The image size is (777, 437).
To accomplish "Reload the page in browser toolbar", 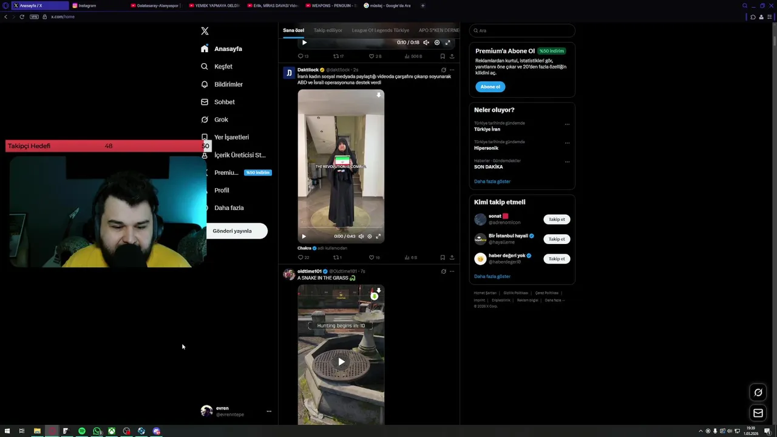I will pos(22,16).
